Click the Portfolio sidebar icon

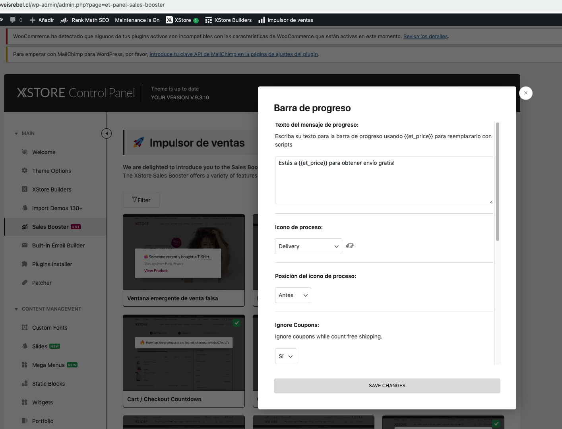coord(25,421)
